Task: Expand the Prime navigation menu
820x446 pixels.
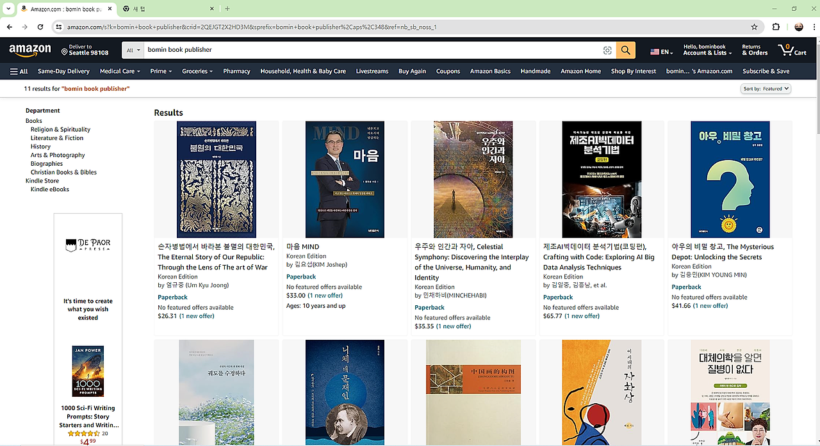Action: 161,71
